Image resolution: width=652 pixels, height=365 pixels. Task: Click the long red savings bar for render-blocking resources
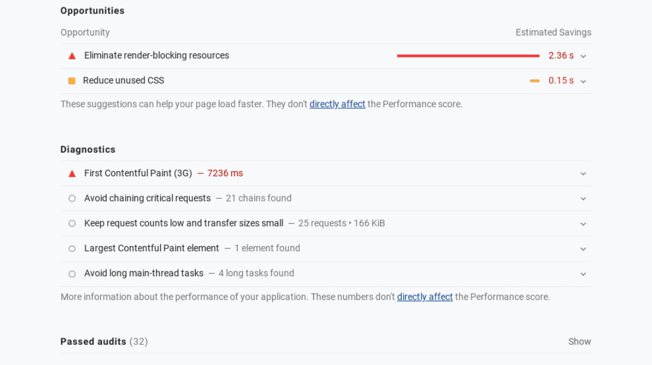[x=468, y=56]
